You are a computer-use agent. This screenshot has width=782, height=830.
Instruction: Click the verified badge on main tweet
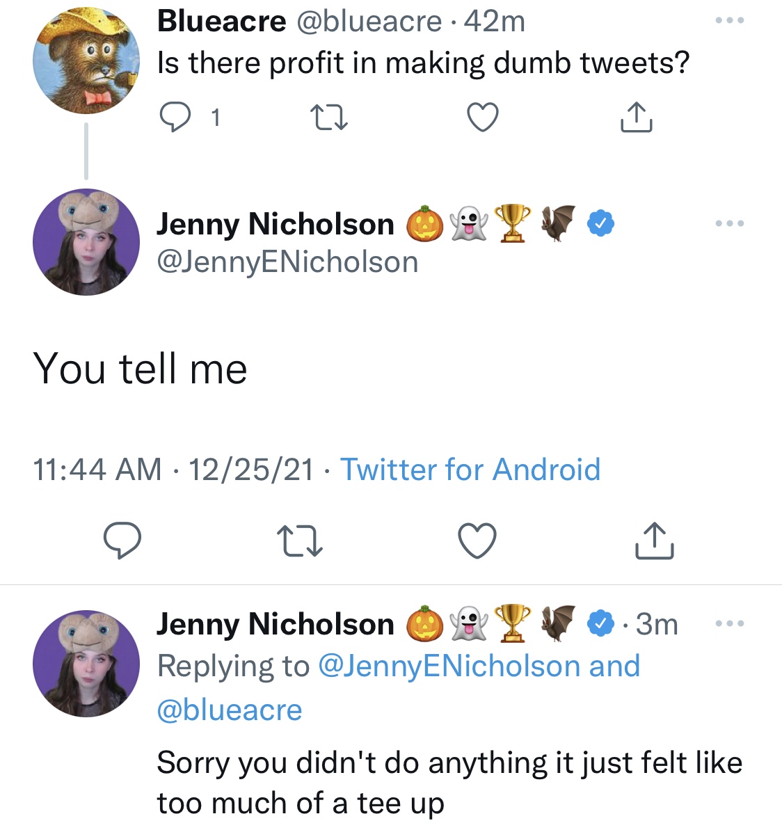pyautogui.click(x=600, y=223)
